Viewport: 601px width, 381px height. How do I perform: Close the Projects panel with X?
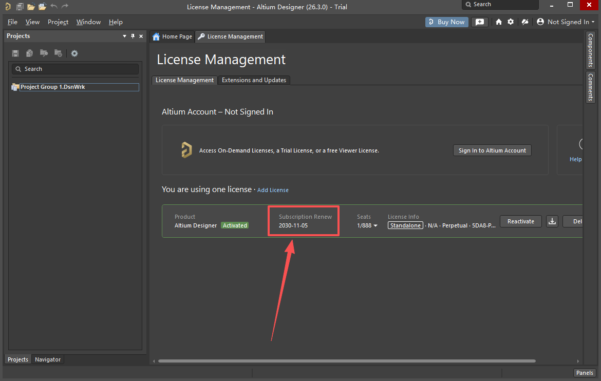click(141, 36)
